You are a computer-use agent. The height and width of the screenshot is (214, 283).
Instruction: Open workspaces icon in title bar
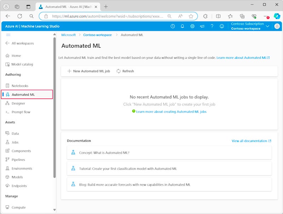tap(17, 7)
